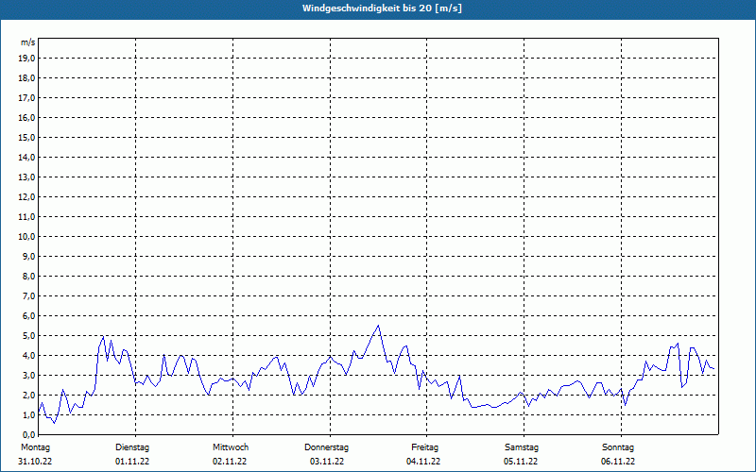Screen dimensions: 756x472
Task: Click the 18,0 y-axis value
Action: (26, 78)
